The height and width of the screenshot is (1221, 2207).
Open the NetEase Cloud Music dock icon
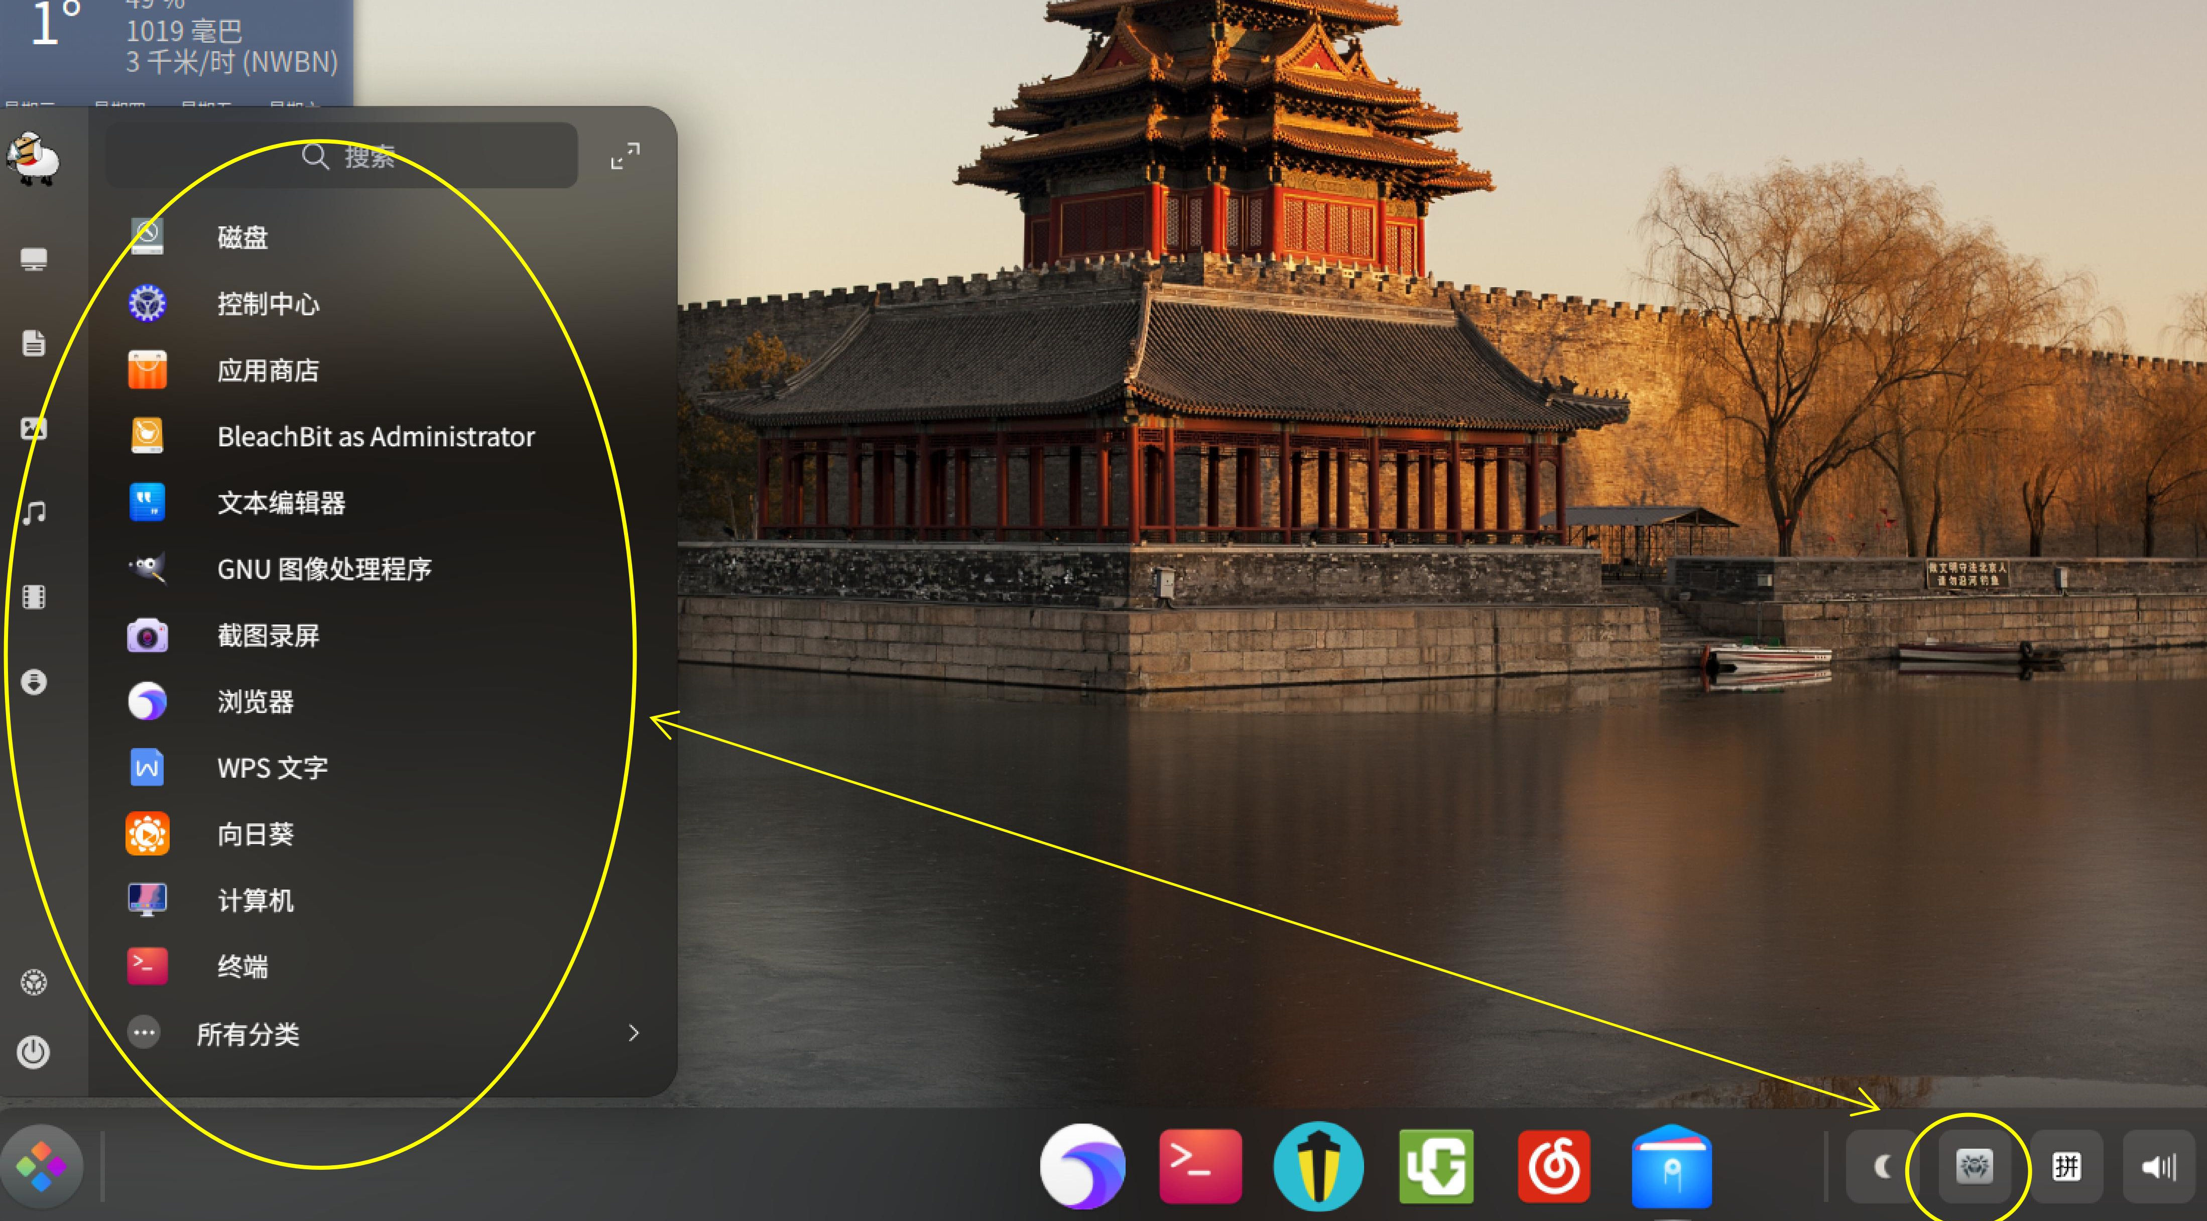(1553, 1166)
